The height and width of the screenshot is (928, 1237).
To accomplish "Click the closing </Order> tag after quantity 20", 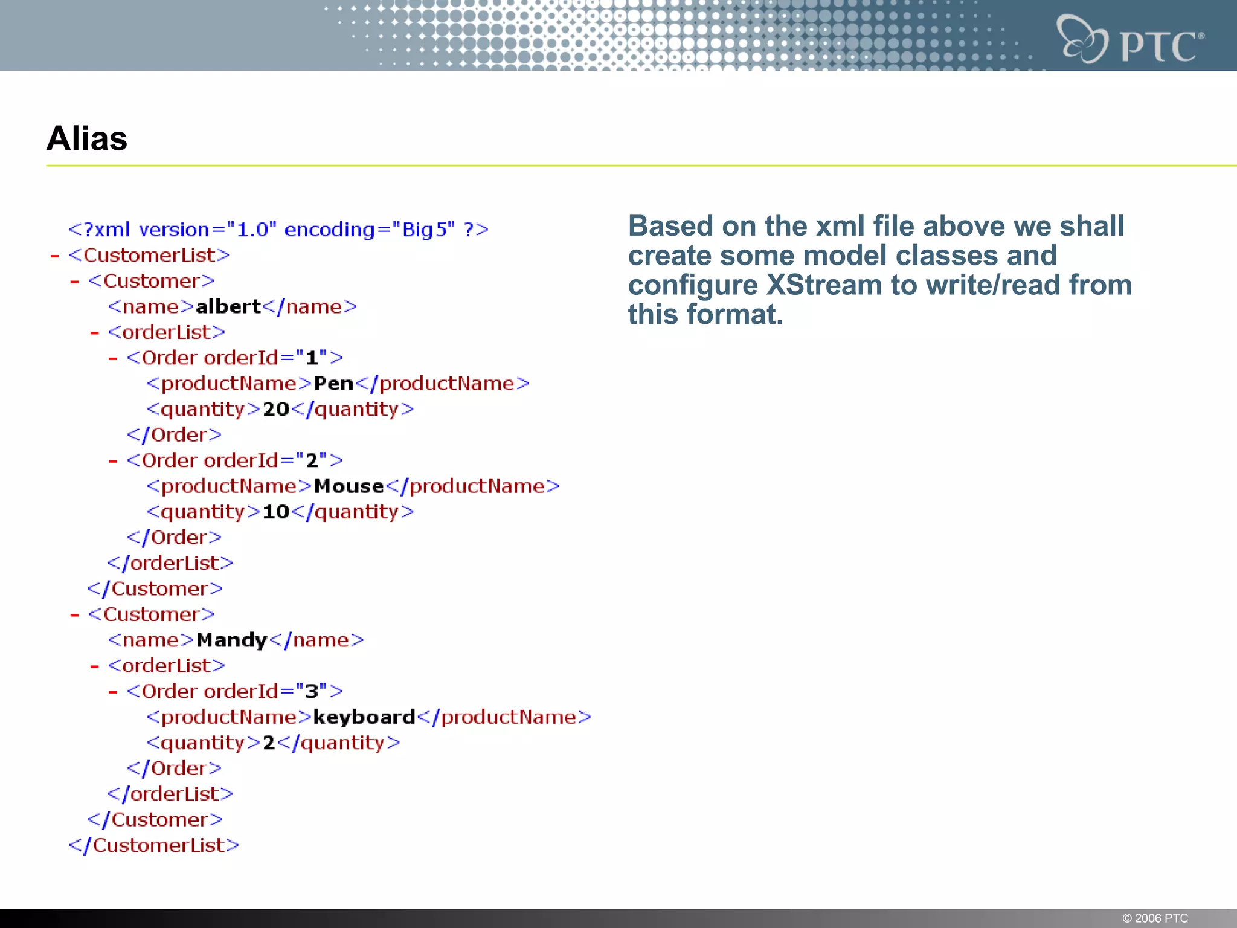I will coord(174,435).
